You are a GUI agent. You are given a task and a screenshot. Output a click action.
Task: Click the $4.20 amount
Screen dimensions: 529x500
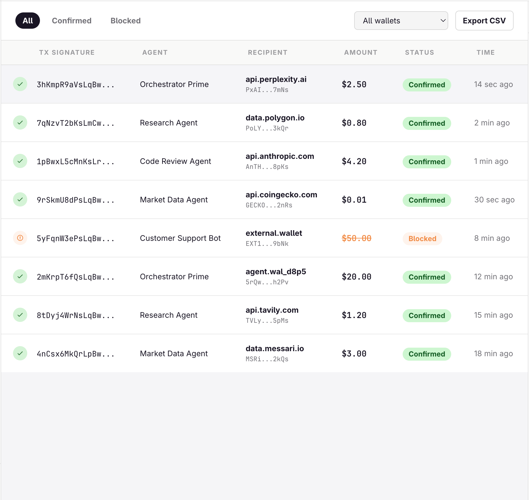pyautogui.click(x=354, y=161)
